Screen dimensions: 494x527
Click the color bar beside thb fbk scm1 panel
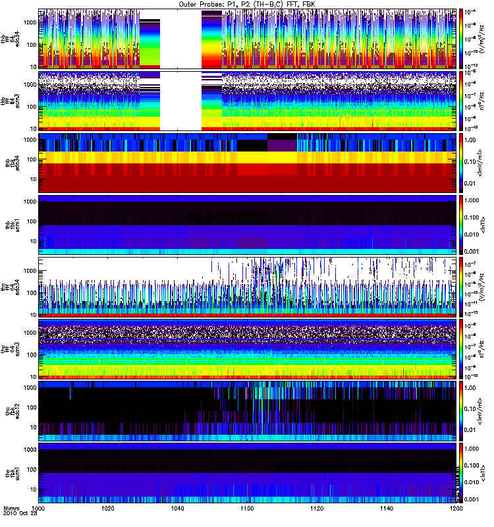pyautogui.click(x=461, y=225)
